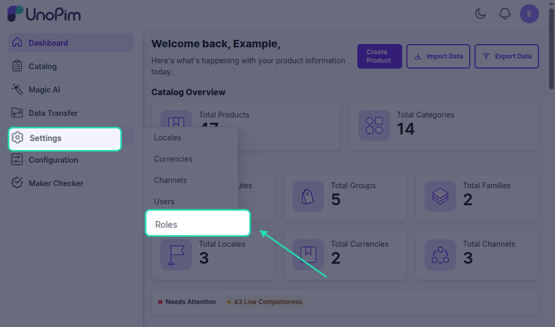Click the Total Locales count 3

(204, 258)
